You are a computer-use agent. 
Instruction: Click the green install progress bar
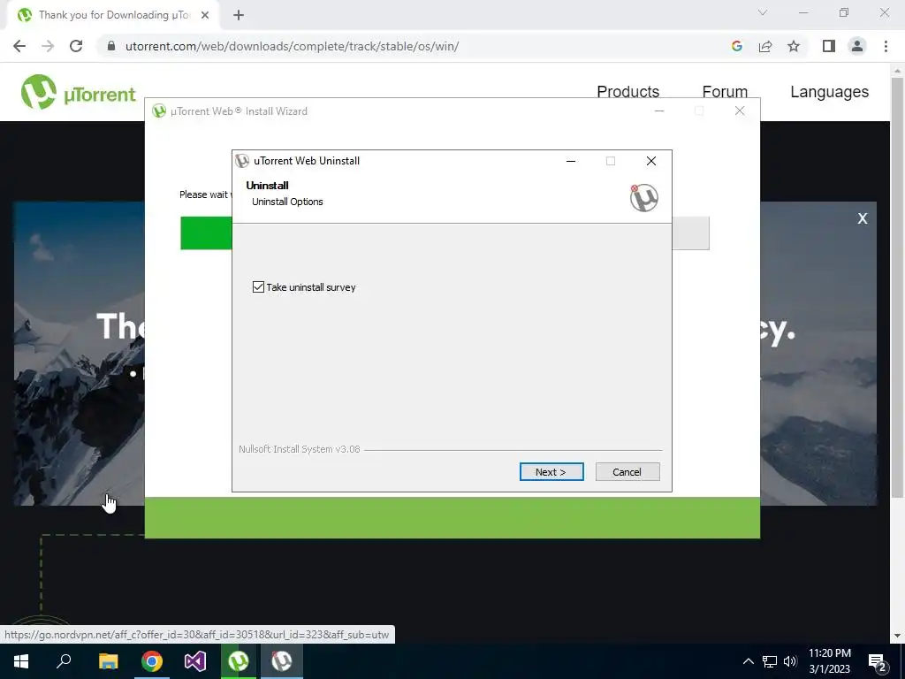tap(206, 233)
